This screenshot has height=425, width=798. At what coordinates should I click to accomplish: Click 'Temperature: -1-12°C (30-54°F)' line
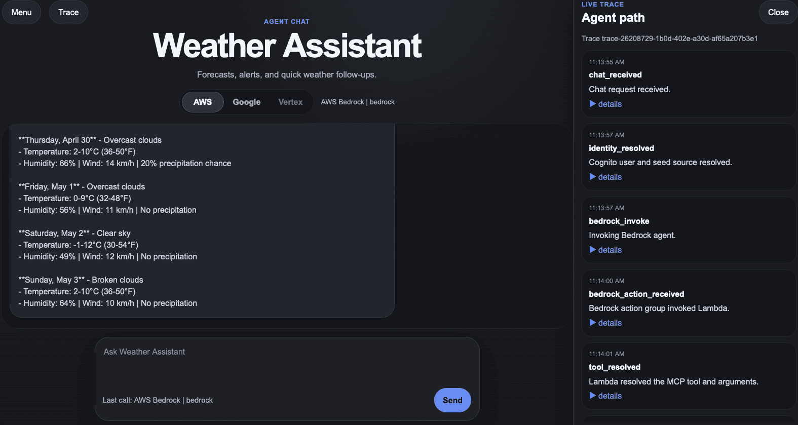[x=78, y=245]
